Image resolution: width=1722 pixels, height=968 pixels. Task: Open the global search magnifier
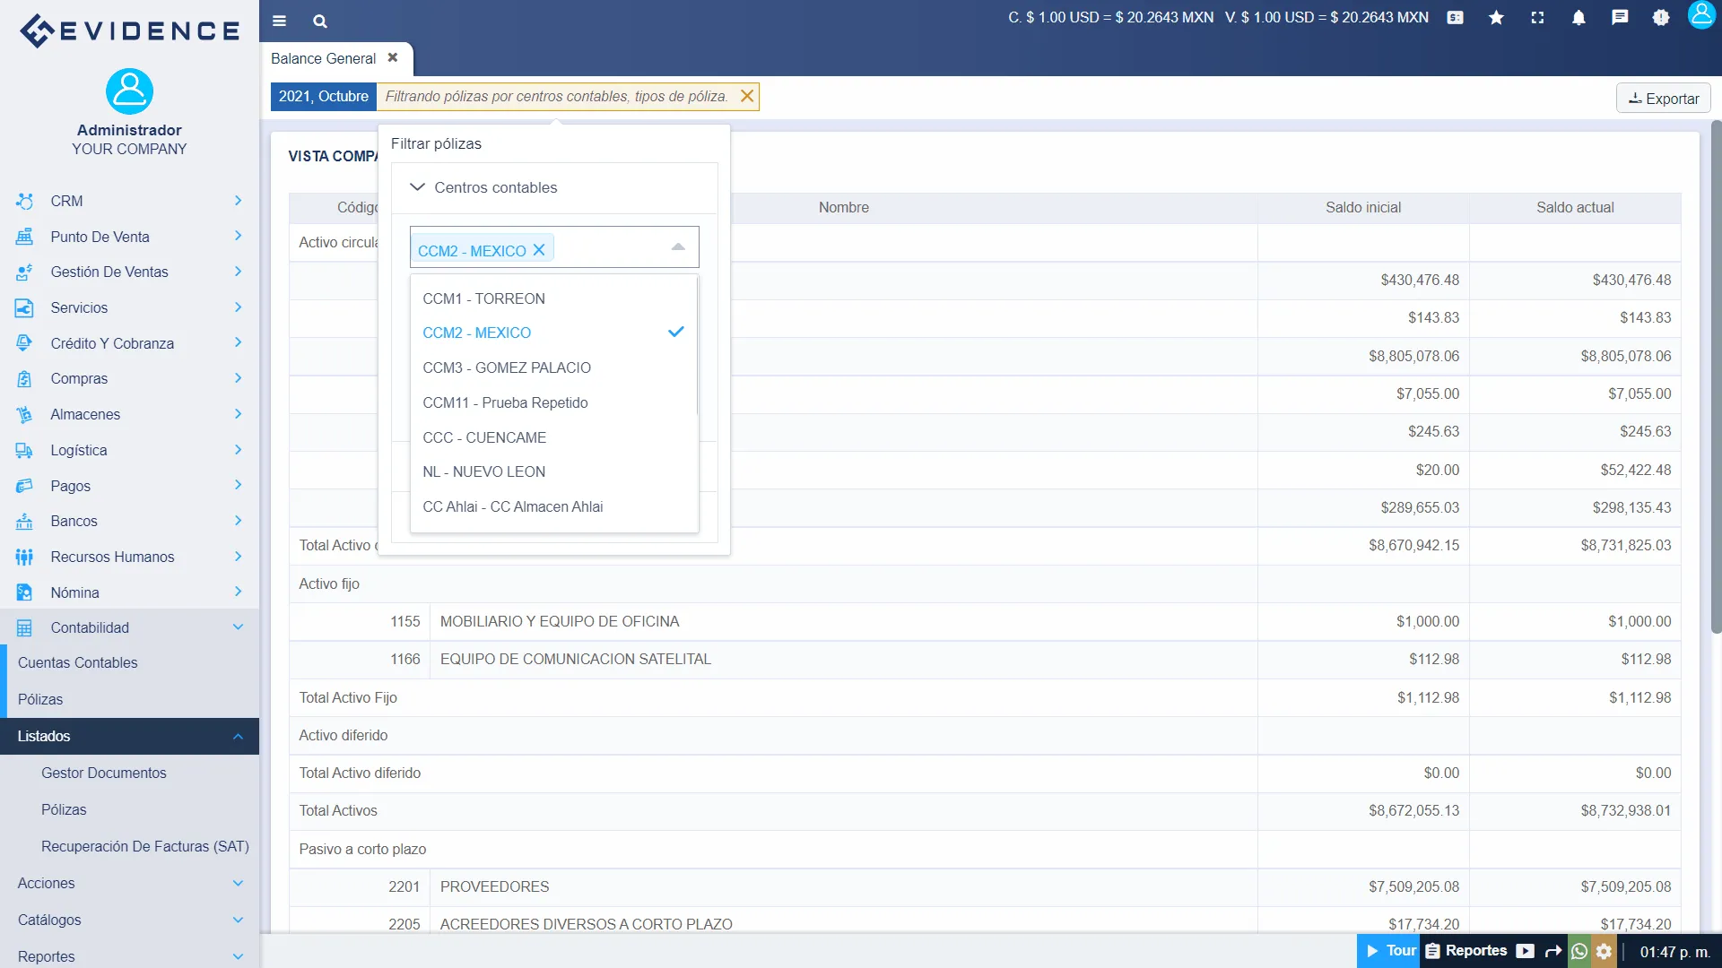(319, 21)
